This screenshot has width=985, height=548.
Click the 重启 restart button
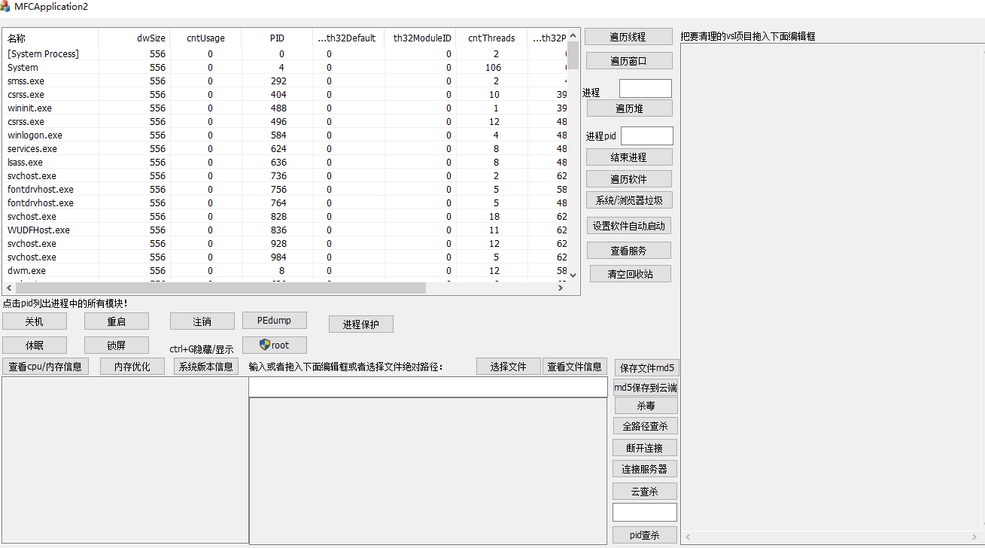point(117,321)
